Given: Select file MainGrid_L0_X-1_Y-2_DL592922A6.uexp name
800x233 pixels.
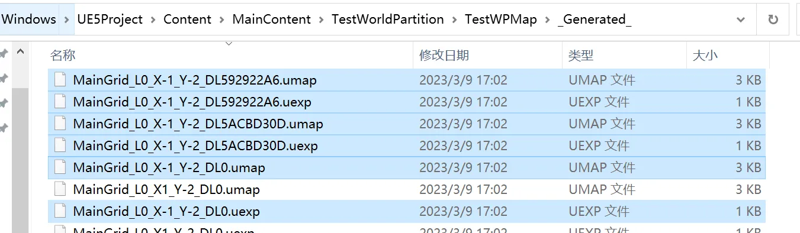Looking at the screenshot, I should [x=192, y=102].
